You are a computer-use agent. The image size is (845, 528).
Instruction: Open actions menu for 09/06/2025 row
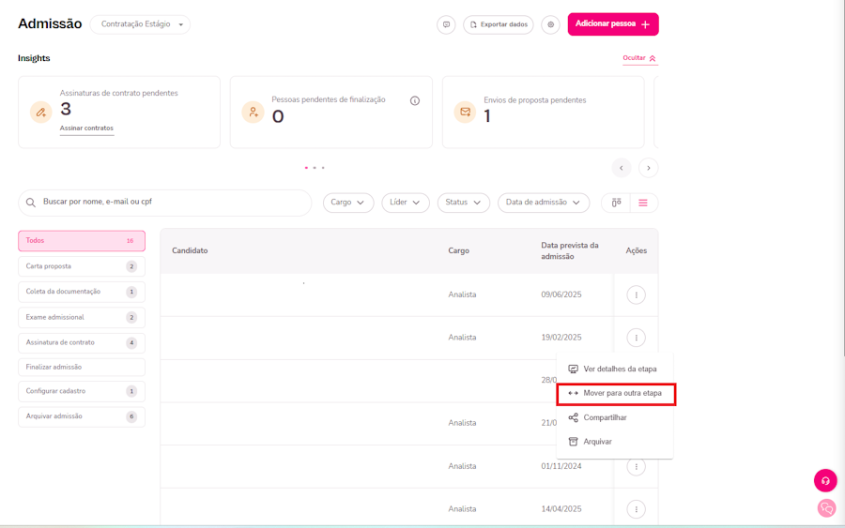click(636, 294)
